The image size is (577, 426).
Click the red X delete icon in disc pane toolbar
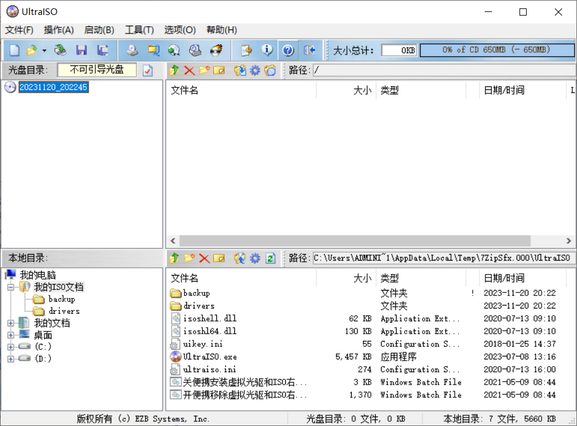click(189, 71)
